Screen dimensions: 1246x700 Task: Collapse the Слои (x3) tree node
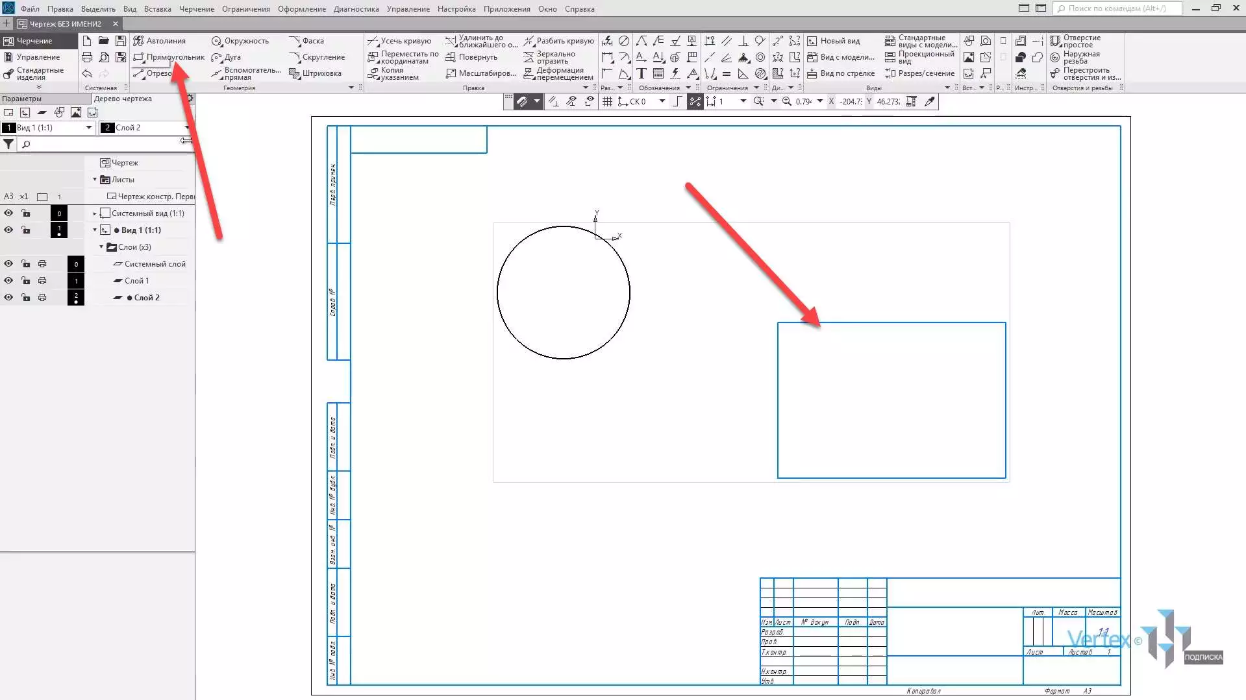tap(101, 247)
